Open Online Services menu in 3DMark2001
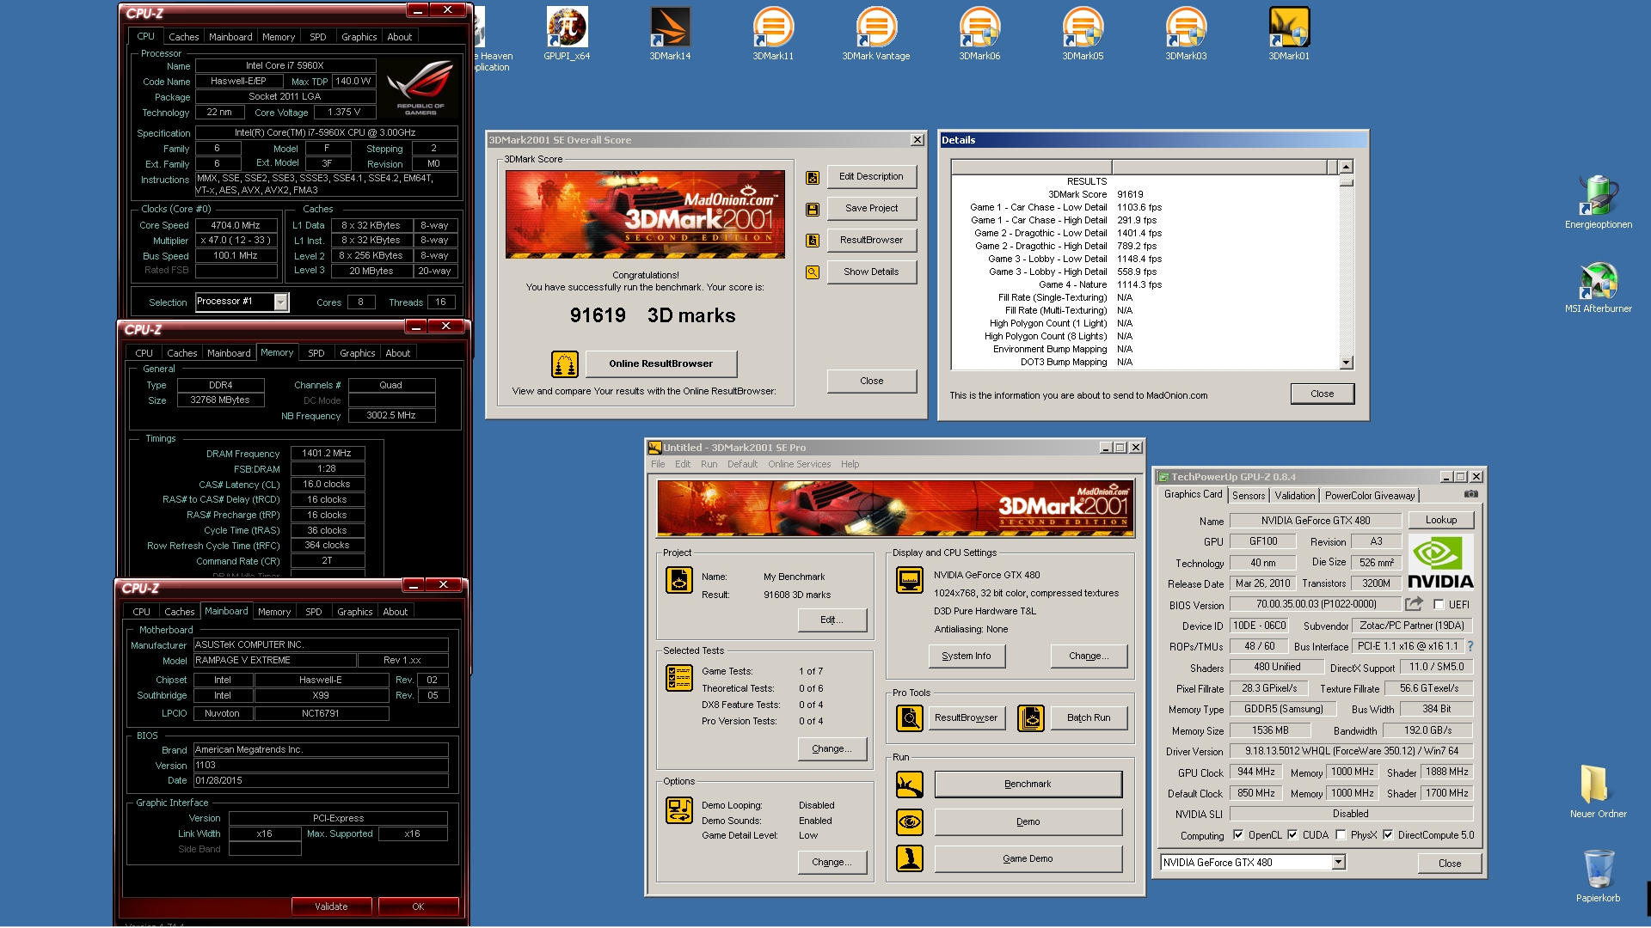 coord(799,464)
